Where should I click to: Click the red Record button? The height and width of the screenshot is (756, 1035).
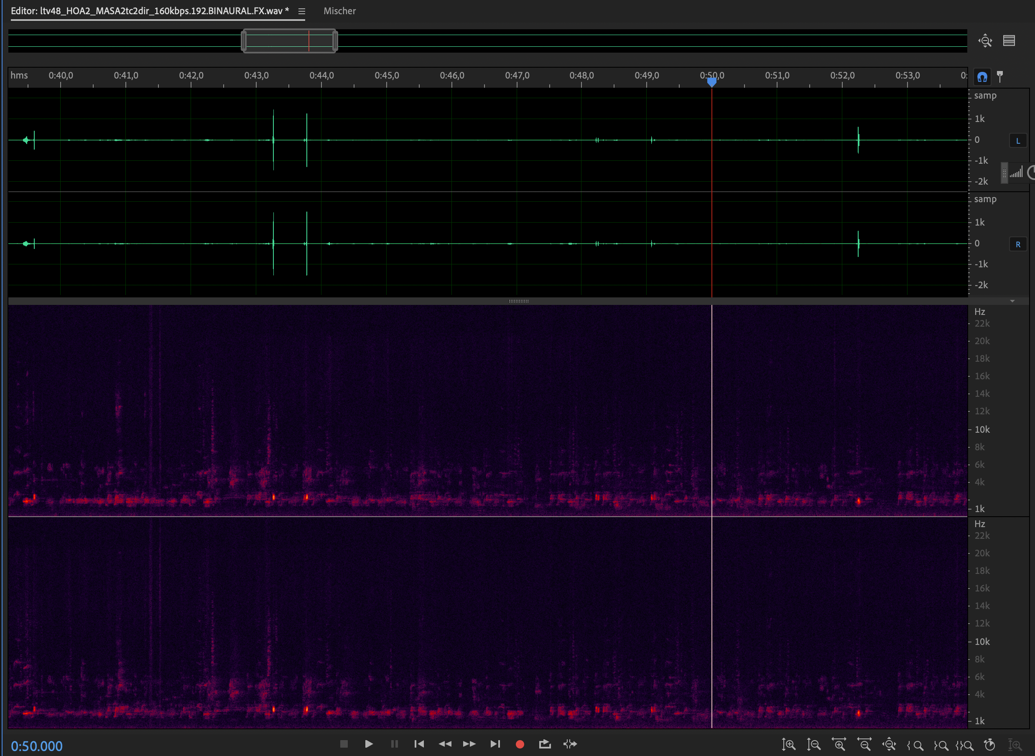pyautogui.click(x=519, y=744)
